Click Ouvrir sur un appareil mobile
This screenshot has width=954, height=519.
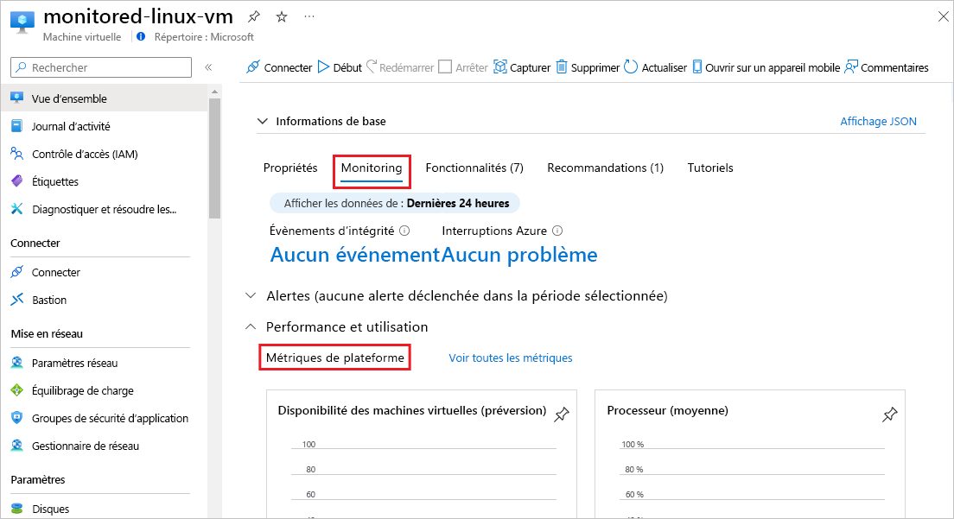tap(766, 67)
